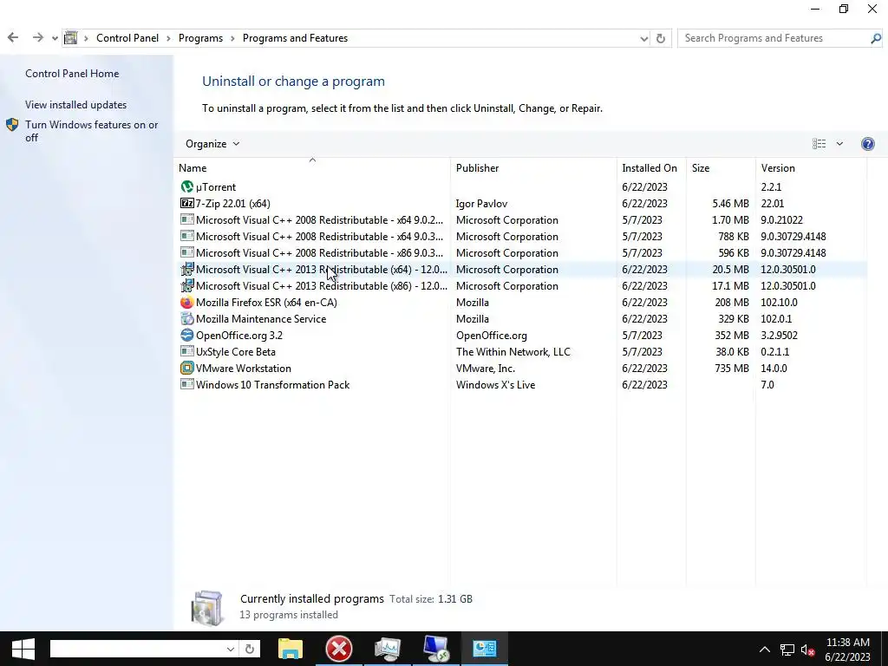888x666 pixels.
Task: Click the muted volume tray icon
Action: 807,650
